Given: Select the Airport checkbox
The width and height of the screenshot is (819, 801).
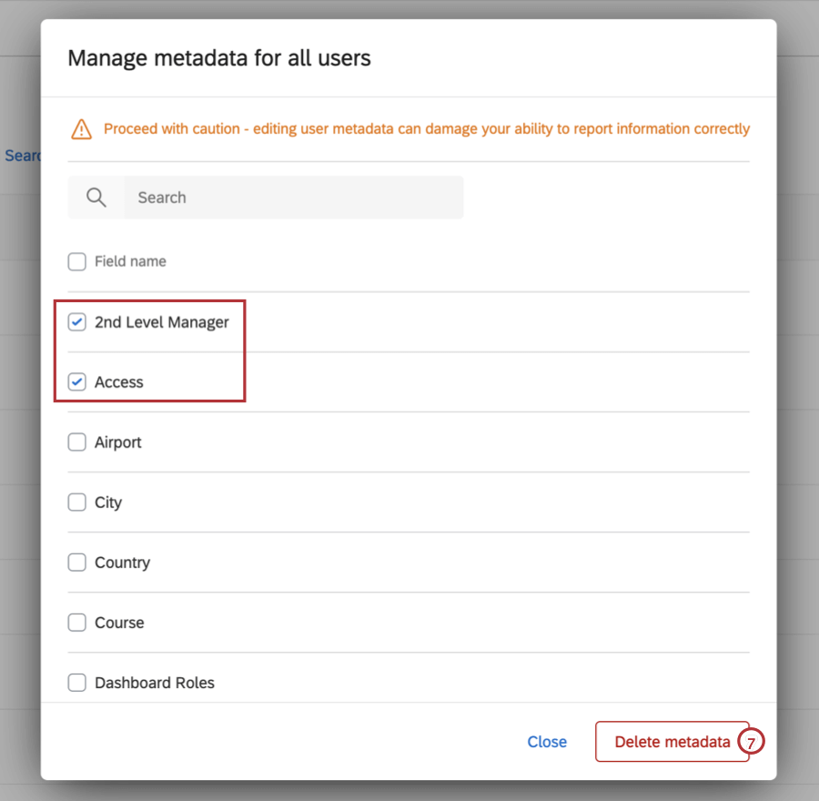Looking at the screenshot, I should [76, 441].
